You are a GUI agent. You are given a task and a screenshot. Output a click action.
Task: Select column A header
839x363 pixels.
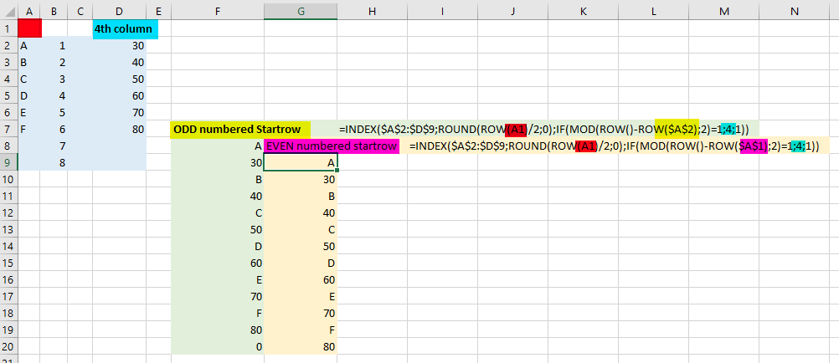pos(29,10)
